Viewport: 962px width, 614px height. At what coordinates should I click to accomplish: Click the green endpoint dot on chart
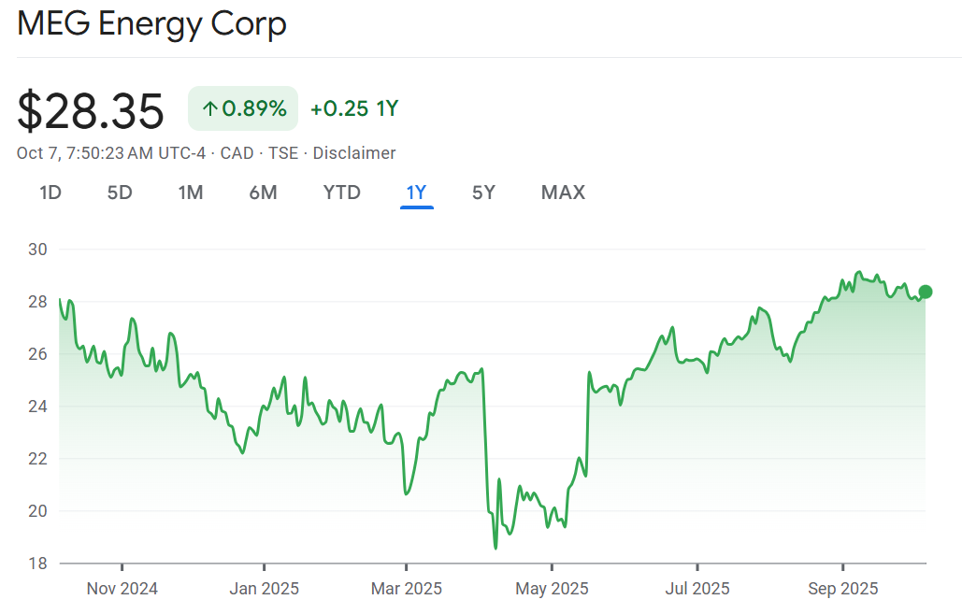[x=926, y=292]
